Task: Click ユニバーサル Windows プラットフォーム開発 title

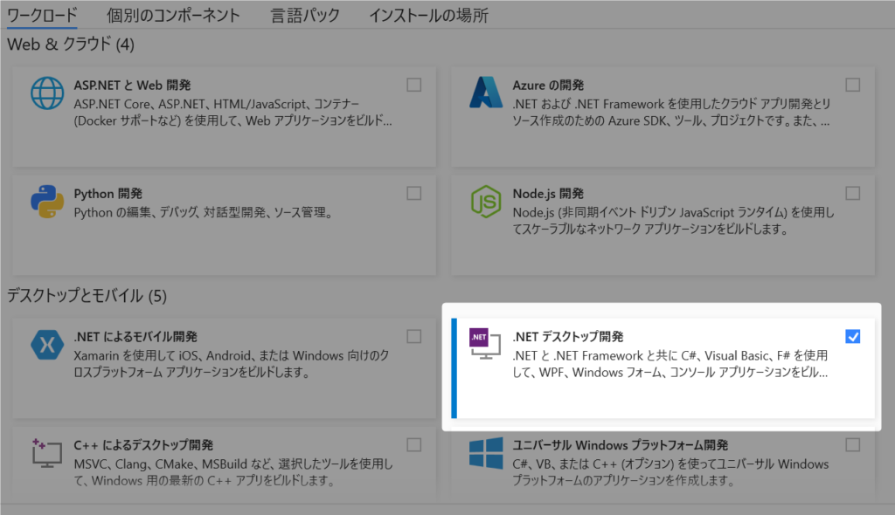Action: (621, 445)
